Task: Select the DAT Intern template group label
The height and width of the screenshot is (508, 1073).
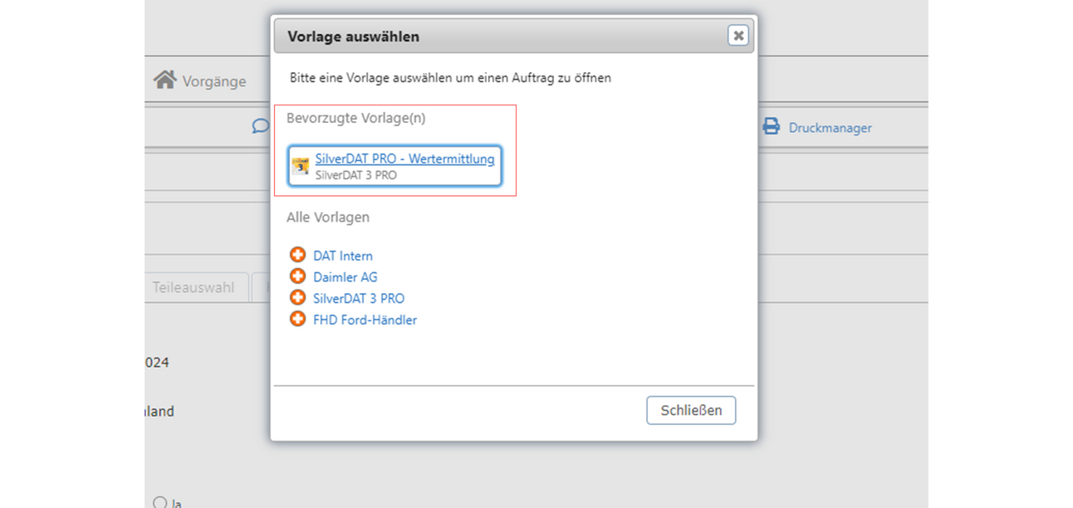Action: tap(343, 256)
